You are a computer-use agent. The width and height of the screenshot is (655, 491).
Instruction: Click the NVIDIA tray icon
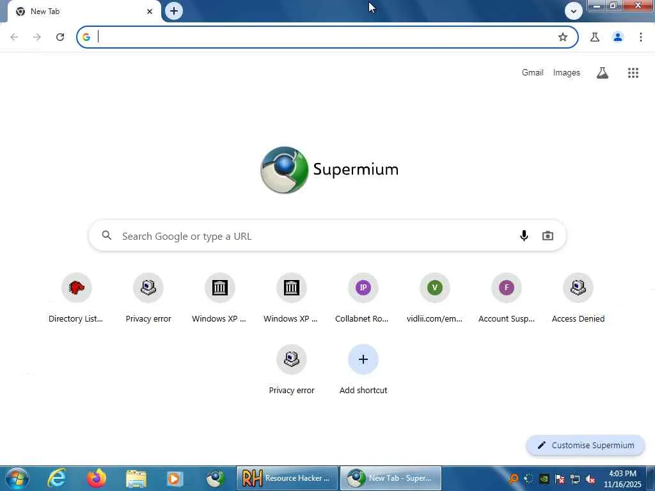(x=544, y=479)
